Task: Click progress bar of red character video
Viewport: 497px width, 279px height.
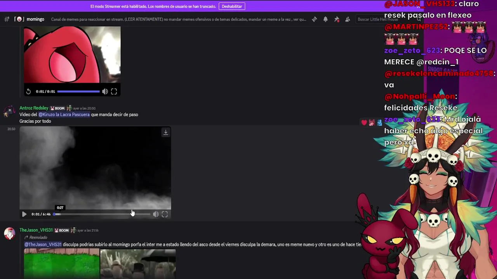Action: (78, 91)
